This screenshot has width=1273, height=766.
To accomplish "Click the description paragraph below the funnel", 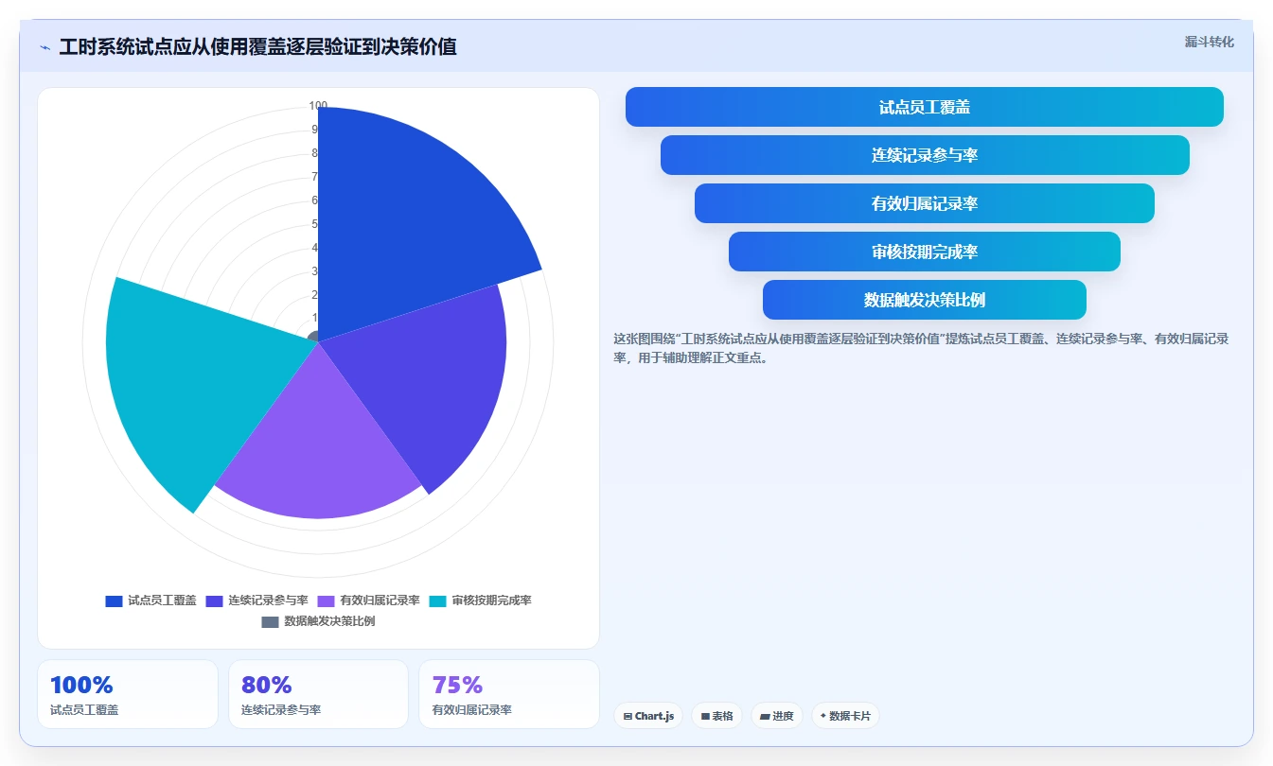I will [921, 348].
